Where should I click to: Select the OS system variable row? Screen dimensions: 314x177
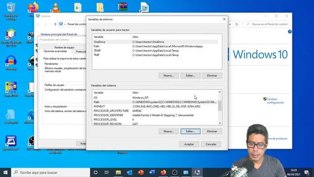[155, 98]
